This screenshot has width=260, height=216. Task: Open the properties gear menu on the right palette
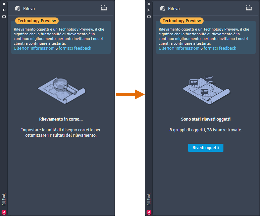coord(149,16)
